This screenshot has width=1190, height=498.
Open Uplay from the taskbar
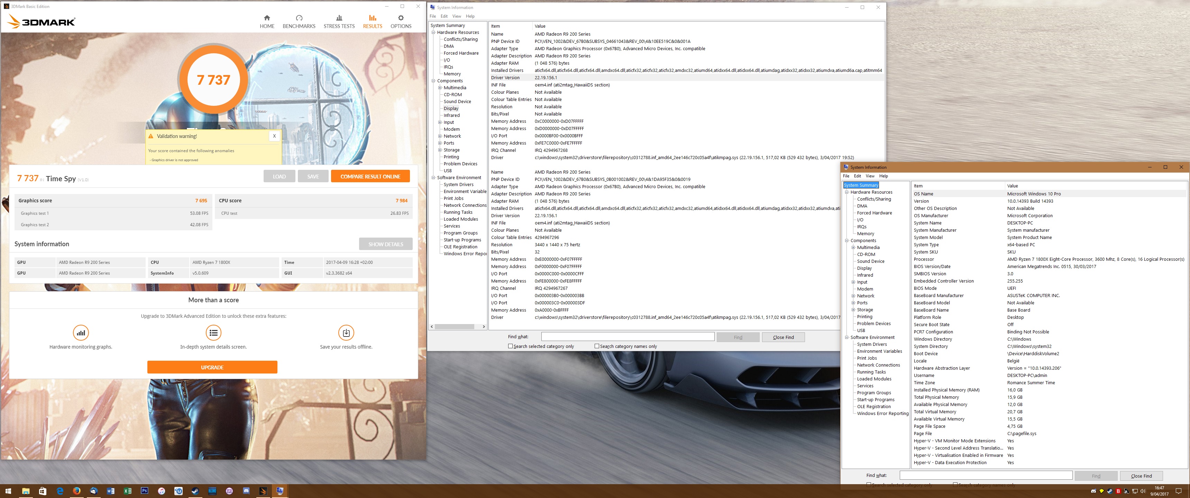pyautogui.click(x=178, y=491)
